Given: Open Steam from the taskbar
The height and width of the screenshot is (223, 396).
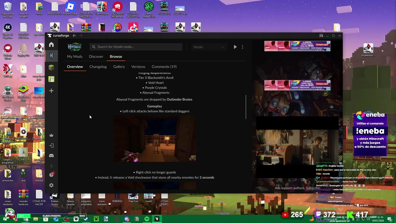Looking at the screenshot, I should point(86,219).
